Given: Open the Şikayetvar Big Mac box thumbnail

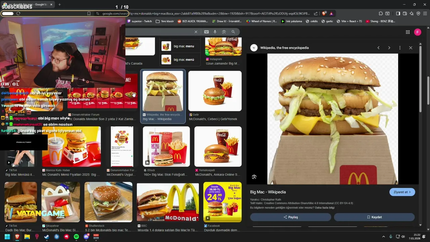Looking at the screenshot, I should coord(60,202).
